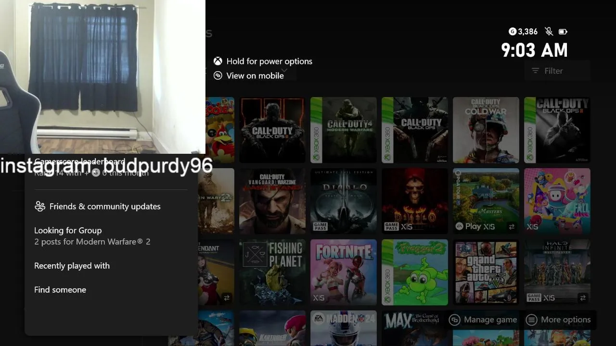Select Recently played with
Viewport: 616px width, 346px height.
coord(72,266)
